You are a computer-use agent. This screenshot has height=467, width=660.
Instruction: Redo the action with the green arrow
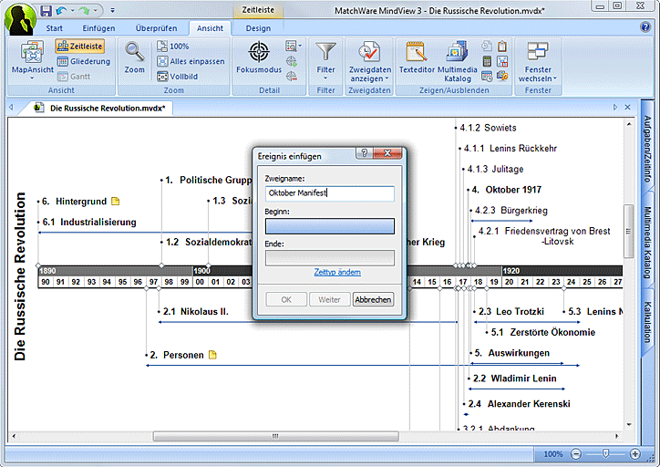coord(84,10)
